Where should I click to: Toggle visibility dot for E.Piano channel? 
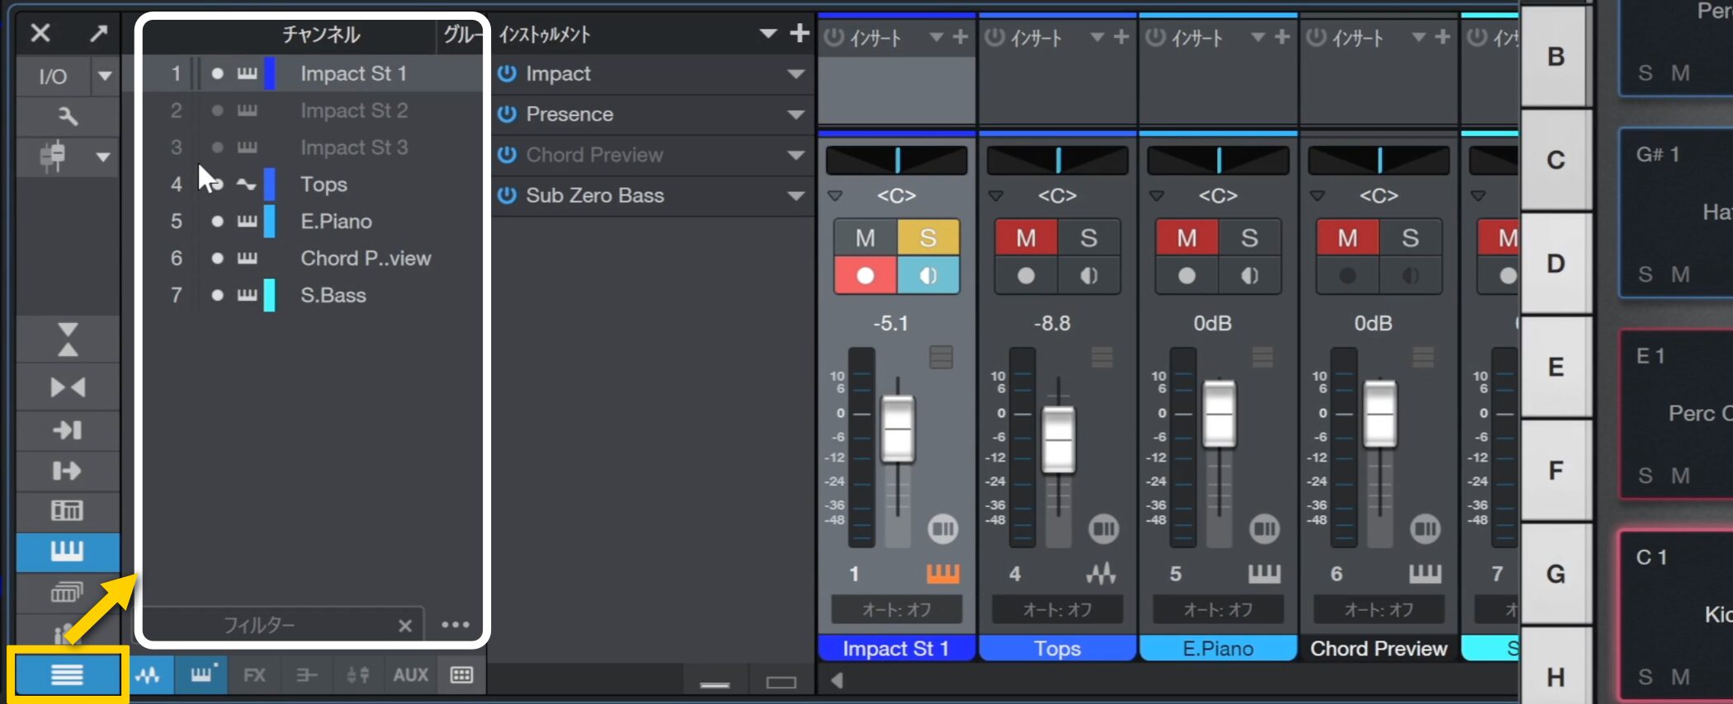click(217, 221)
